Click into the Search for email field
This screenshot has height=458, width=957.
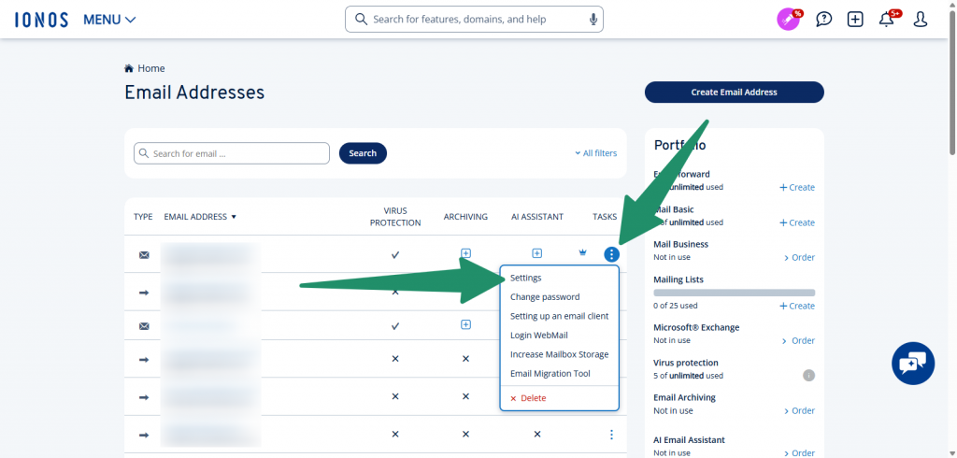point(232,153)
